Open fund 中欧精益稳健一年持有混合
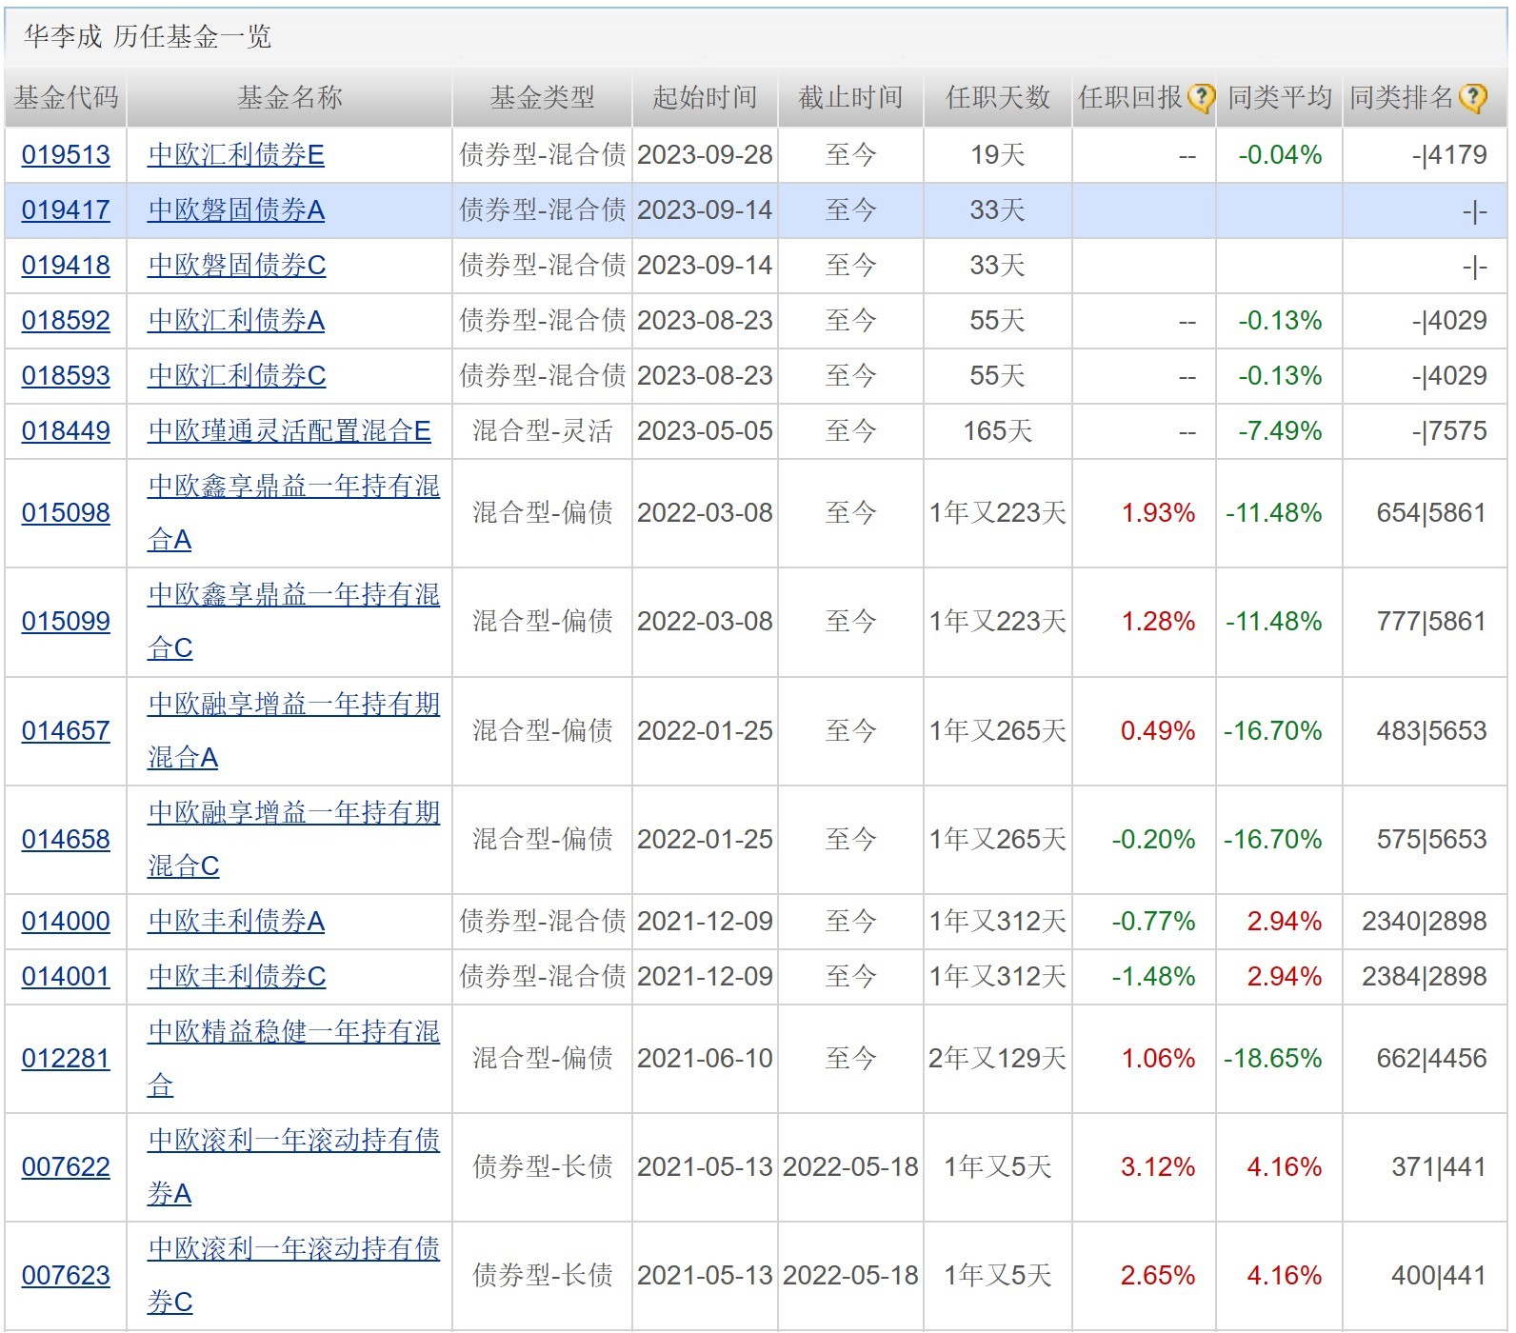 [293, 1059]
